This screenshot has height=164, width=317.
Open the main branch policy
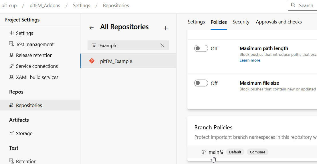tap(214, 152)
